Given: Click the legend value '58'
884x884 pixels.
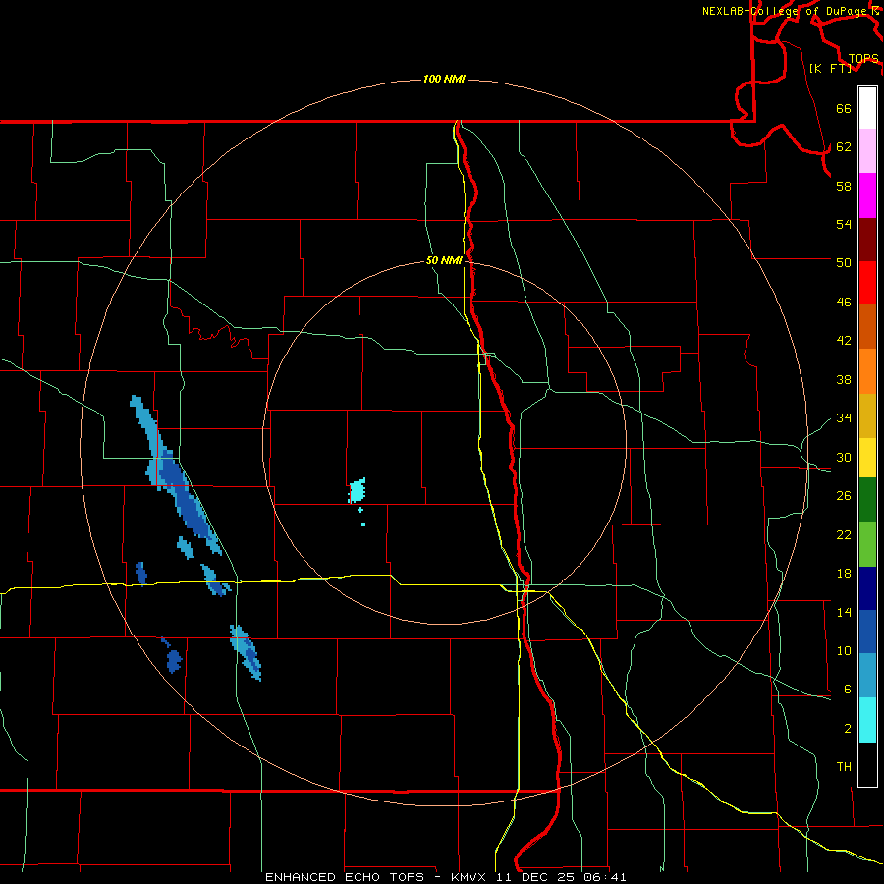Looking at the screenshot, I should (x=844, y=186).
